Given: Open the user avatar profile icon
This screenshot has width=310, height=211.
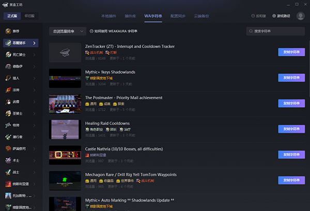Looking at the screenshot, I should [x=301, y=16].
